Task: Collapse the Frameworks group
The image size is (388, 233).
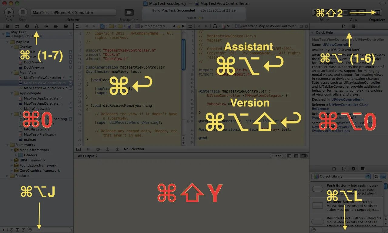Action: (7, 145)
